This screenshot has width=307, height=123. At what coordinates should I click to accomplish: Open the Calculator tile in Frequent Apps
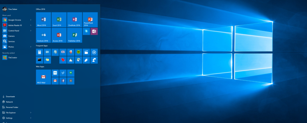pos(40,52)
